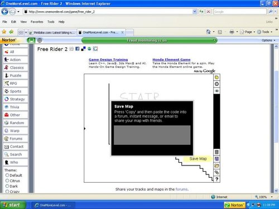Screen dimensions: 279x209
Task: Click the yellow star tool icon
Action: point(217,77)
